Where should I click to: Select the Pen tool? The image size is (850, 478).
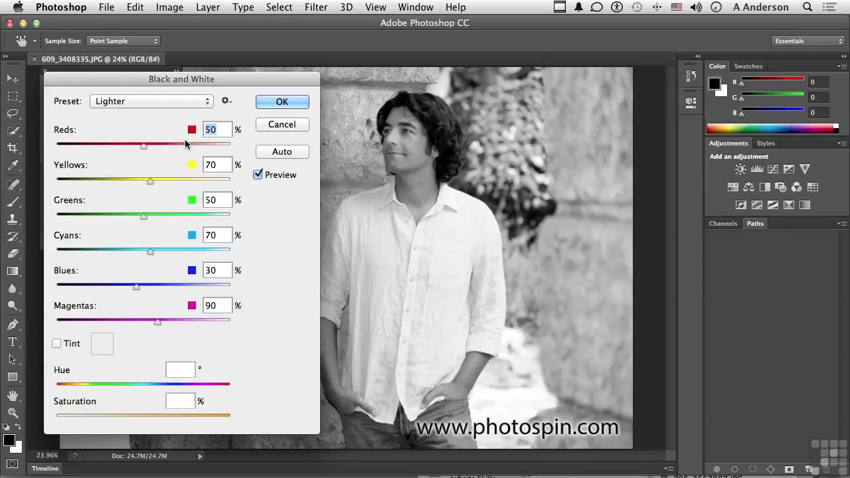point(13,325)
